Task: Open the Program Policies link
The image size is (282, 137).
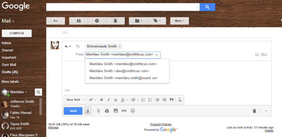Action: pos(161,124)
